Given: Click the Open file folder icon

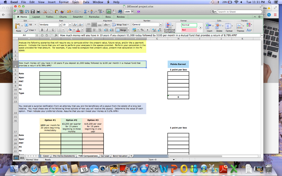Looking at the screenshot, I should coord(27,12).
